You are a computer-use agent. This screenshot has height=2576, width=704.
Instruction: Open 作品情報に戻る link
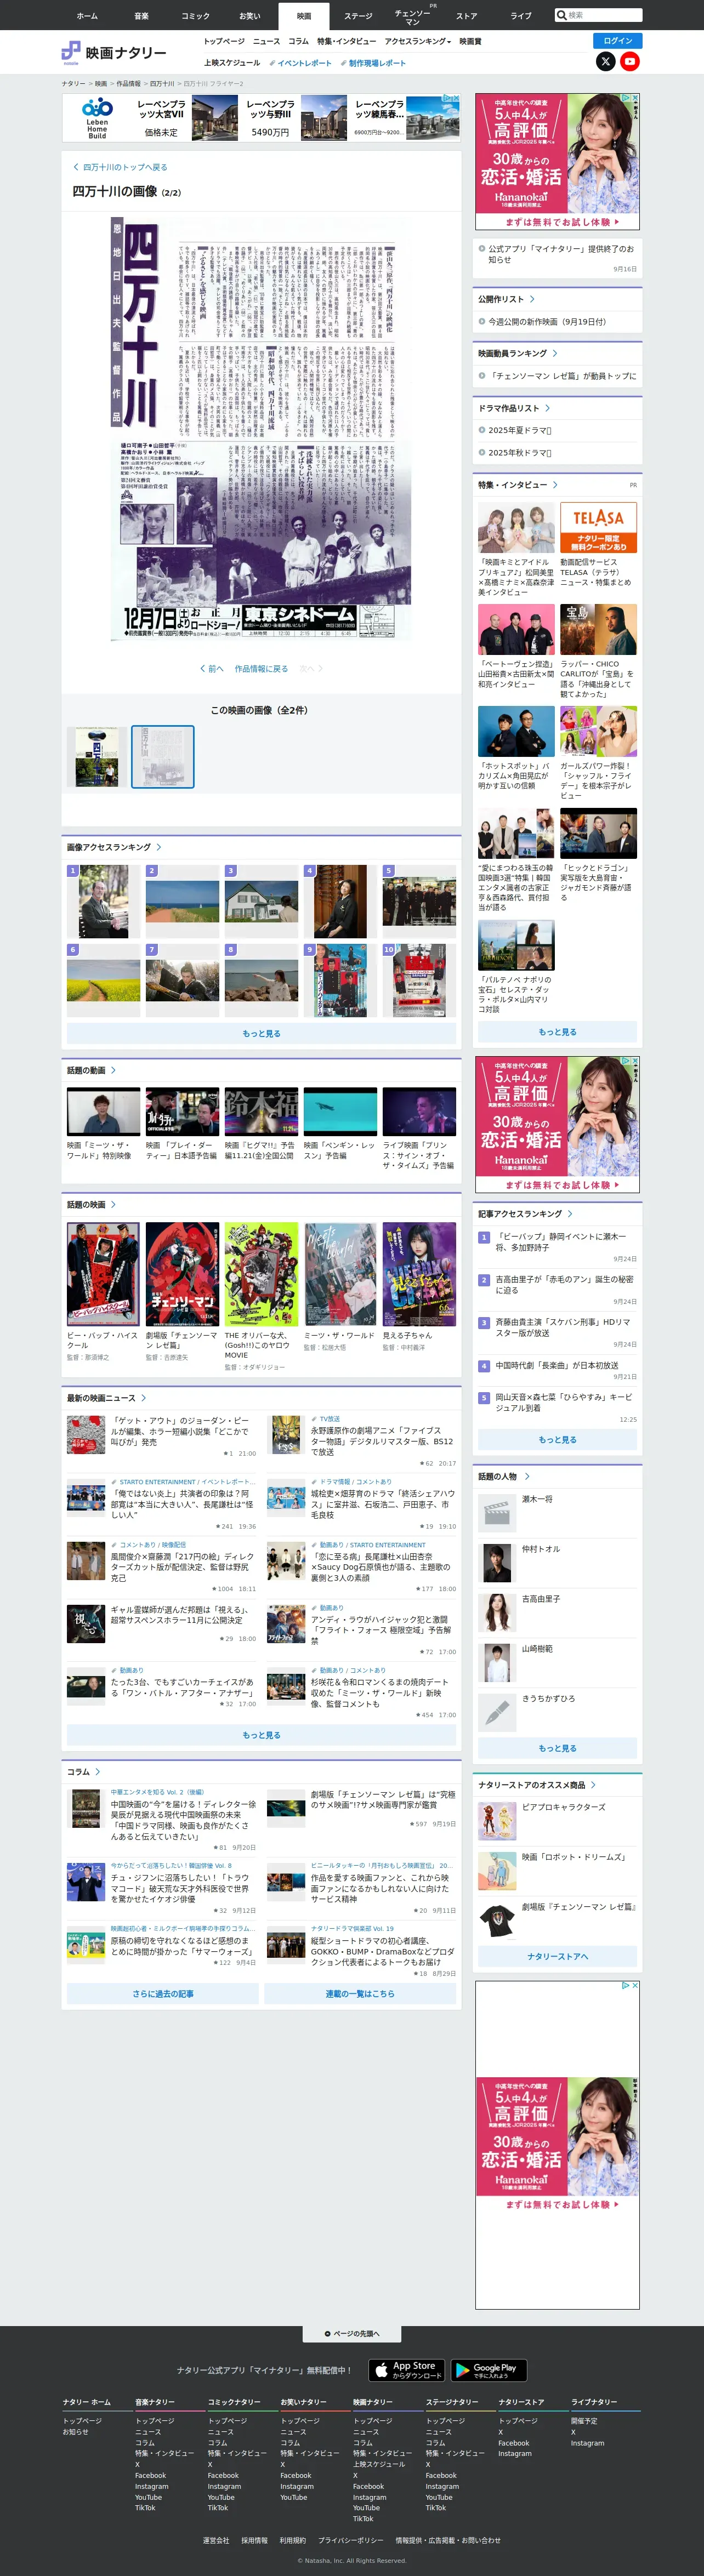[261, 668]
